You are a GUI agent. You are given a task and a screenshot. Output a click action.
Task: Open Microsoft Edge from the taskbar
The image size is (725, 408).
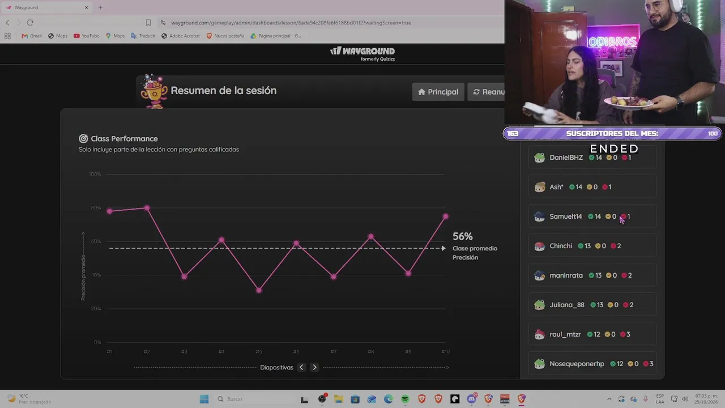click(389, 399)
